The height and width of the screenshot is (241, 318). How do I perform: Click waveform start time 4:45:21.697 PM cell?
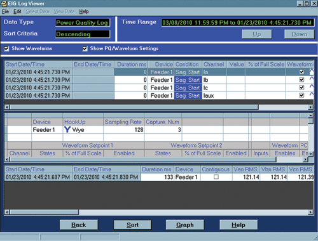pos(38,177)
